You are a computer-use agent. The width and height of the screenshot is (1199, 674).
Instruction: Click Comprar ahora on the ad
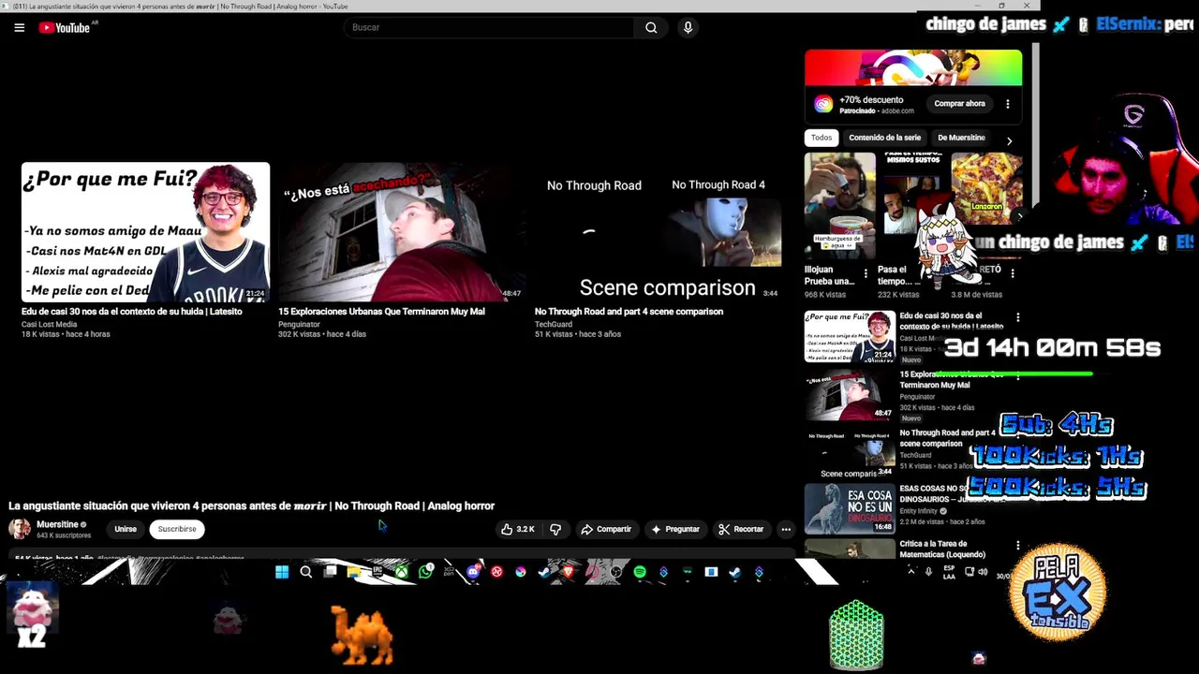tap(959, 104)
